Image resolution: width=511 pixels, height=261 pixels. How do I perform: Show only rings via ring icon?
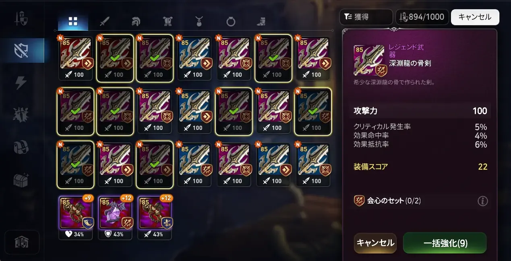pyautogui.click(x=231, y=22)
